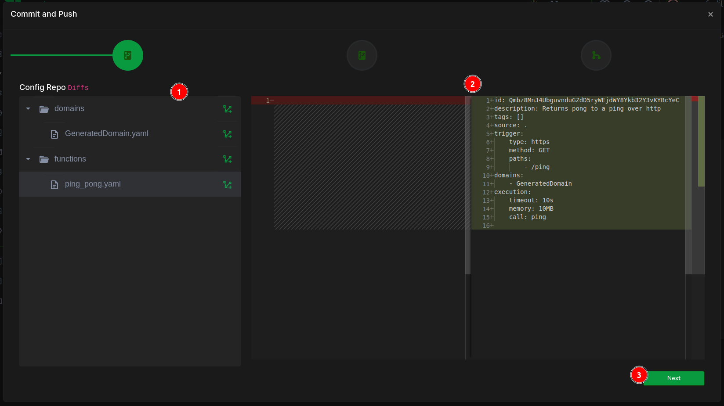The image size is (724, 406).
Task: Click the description line in the added diff
Action: [x=577, y=108]
